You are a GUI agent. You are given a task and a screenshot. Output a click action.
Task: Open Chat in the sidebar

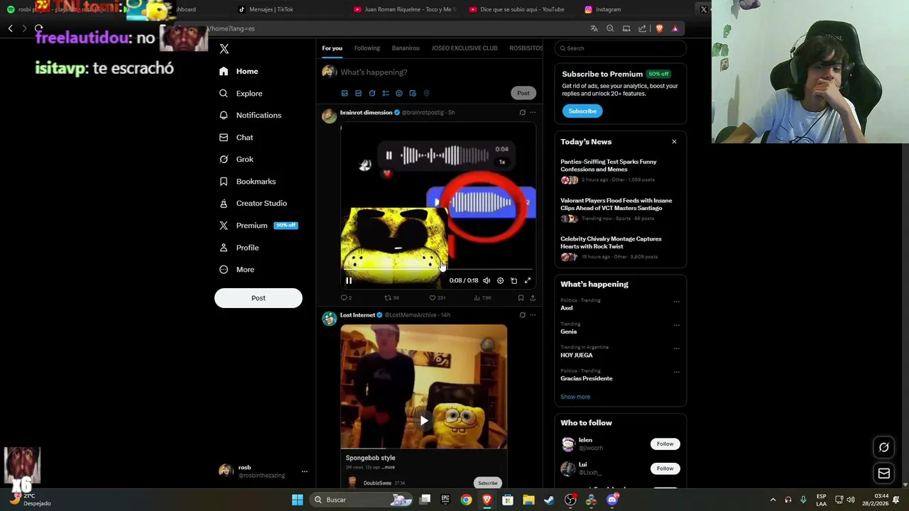coord(236,137)
